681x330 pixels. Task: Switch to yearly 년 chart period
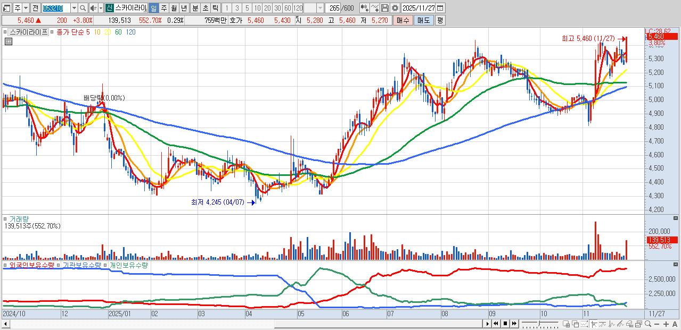point(184,8)
